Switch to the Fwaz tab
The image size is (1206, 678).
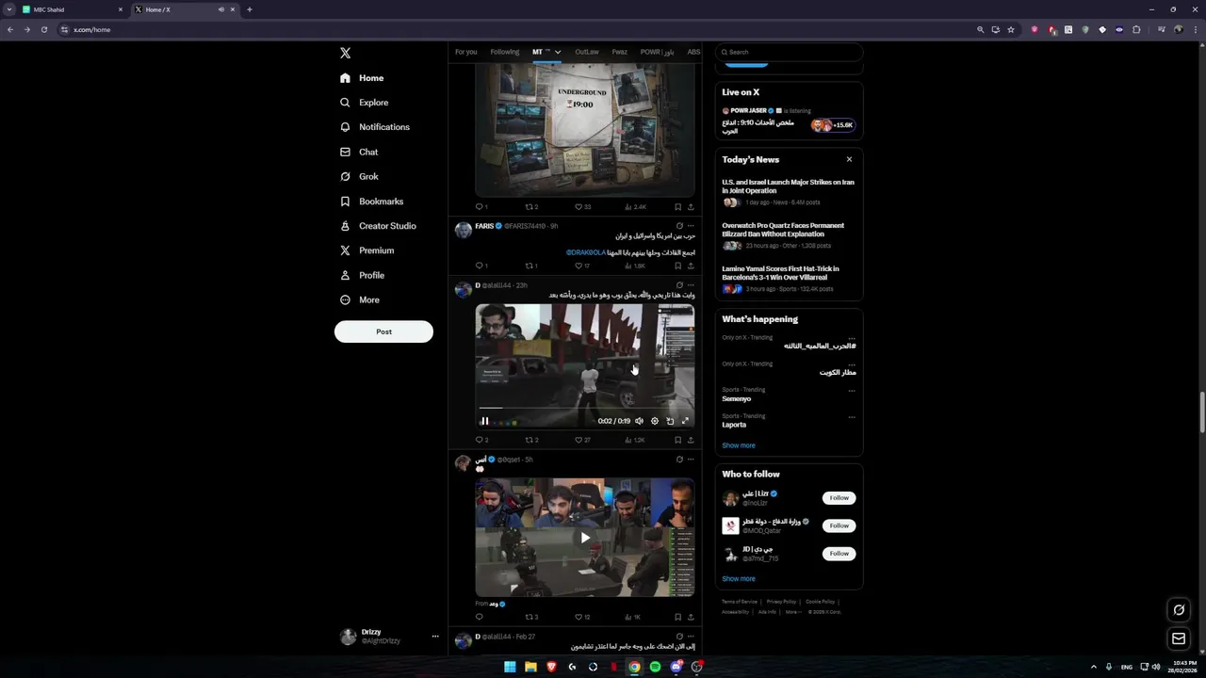coord(619,52)
